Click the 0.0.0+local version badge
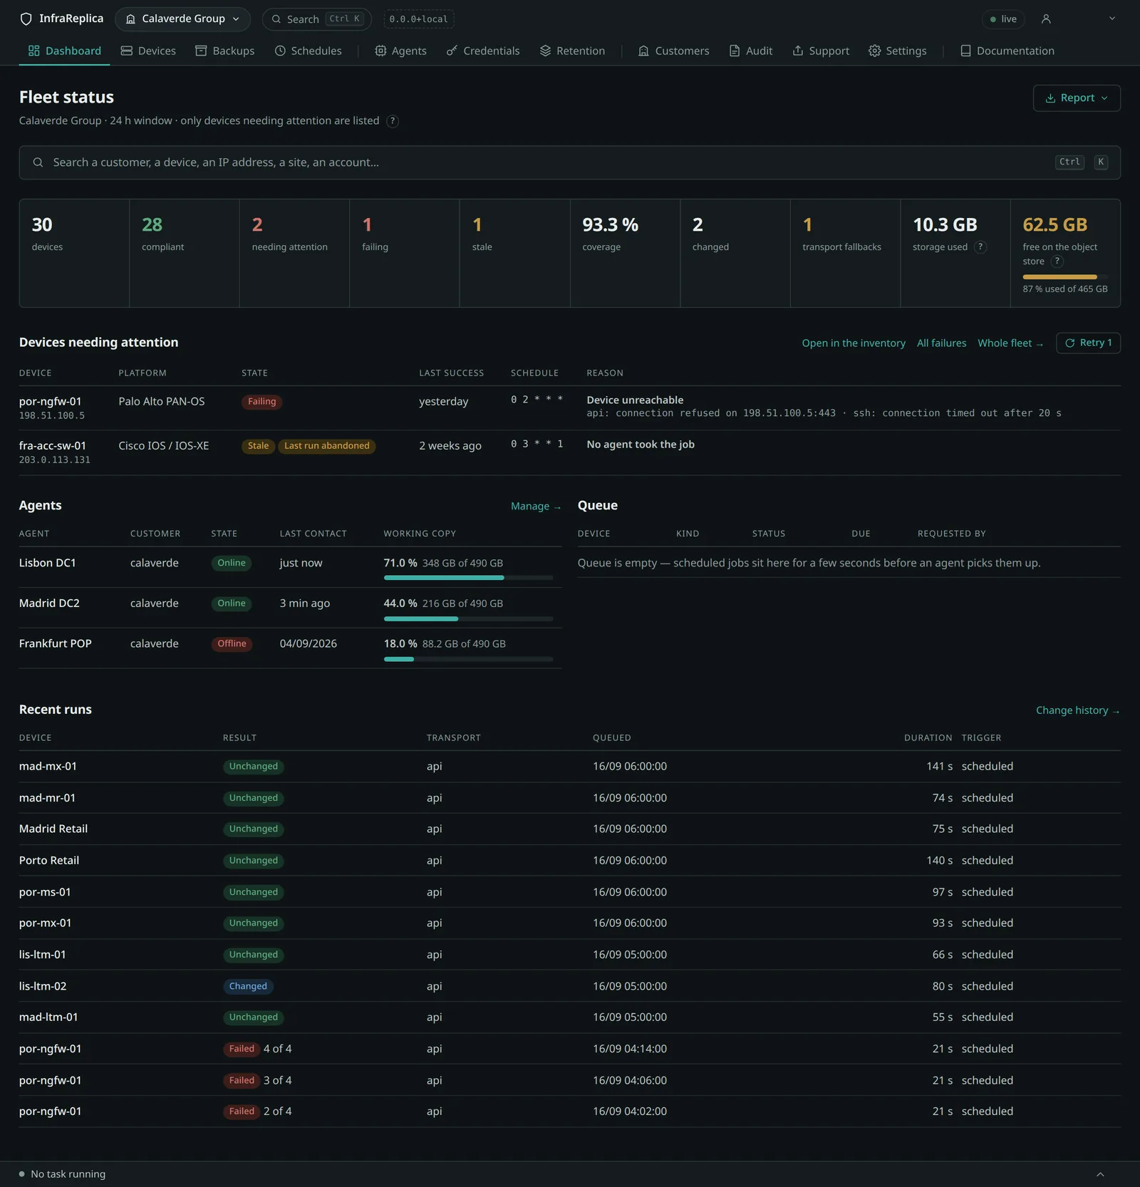1140x1187 pixels. (x=419, y=19)
